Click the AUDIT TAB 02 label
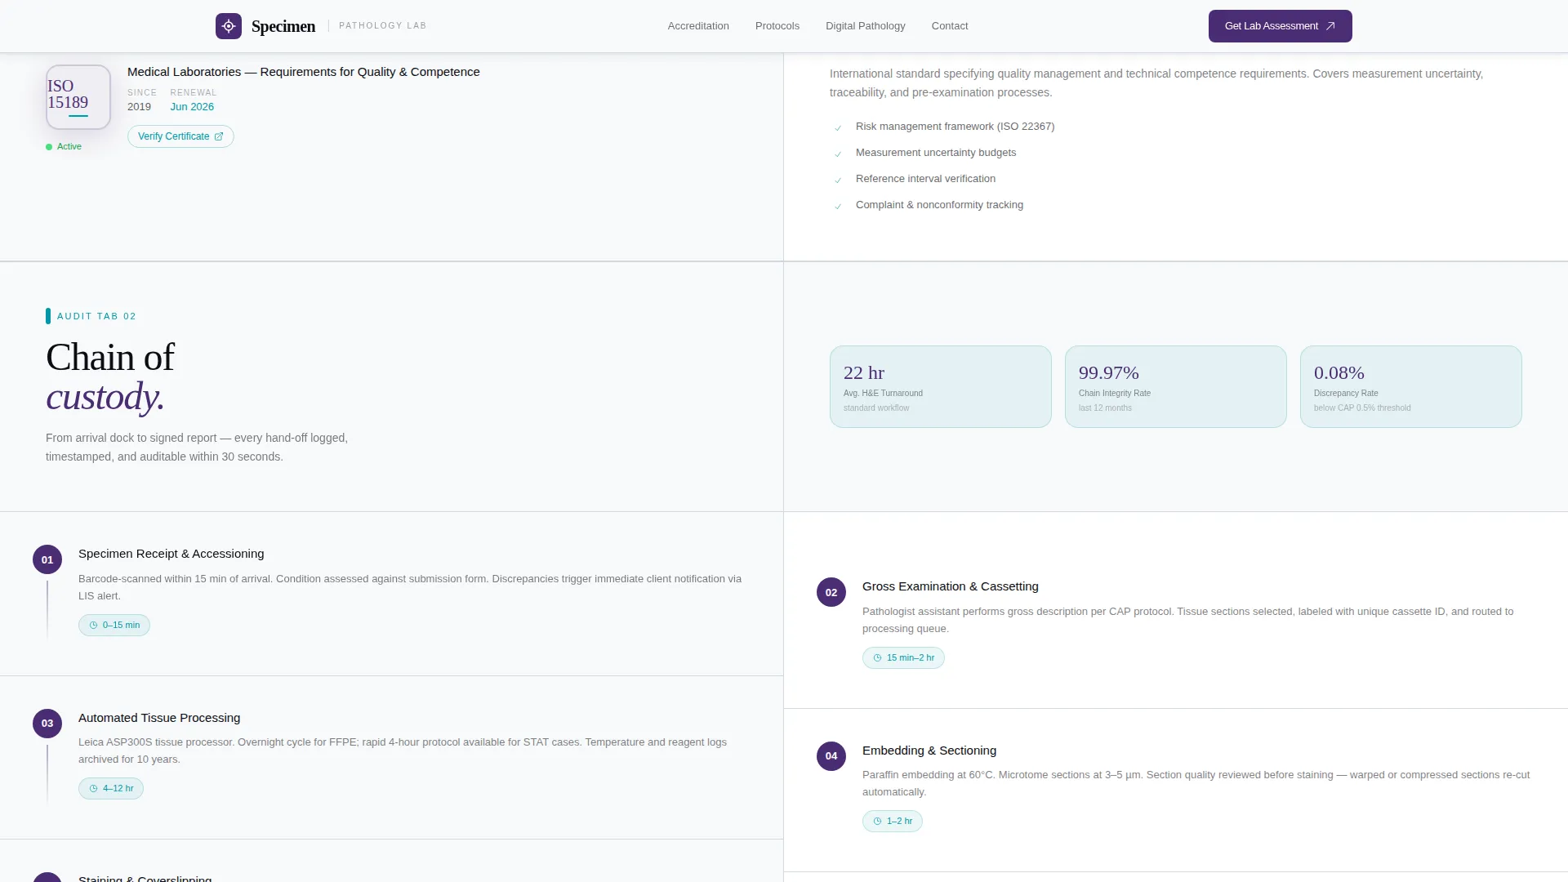This screenshot has height=882, width=1568. 96,316
